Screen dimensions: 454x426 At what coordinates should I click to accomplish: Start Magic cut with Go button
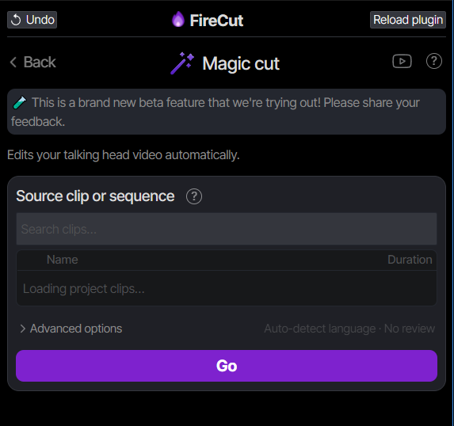pos(227,366)
